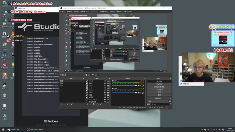235x132 pixels.
Task: Open This PC desktop icon
Action: pyautogui.click(x=4, y=117)
